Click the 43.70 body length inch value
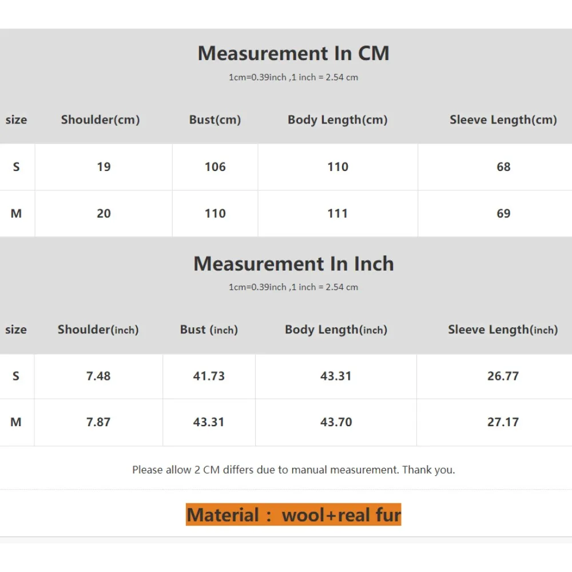Viewport: 572px width, 572px height. pos(336,422)
